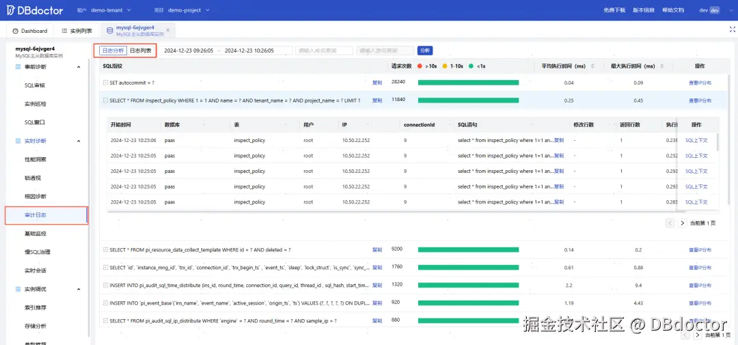Switch to the 日志列表 view
This screenshot has height=345, width=738.
click(x=140, y=51)
